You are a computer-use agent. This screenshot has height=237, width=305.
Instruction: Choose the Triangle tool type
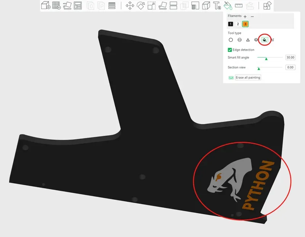[x=248, y=40]
